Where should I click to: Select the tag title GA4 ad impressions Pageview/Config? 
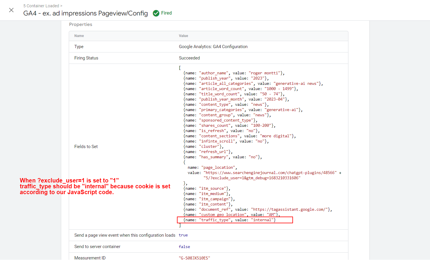(85, 13)
